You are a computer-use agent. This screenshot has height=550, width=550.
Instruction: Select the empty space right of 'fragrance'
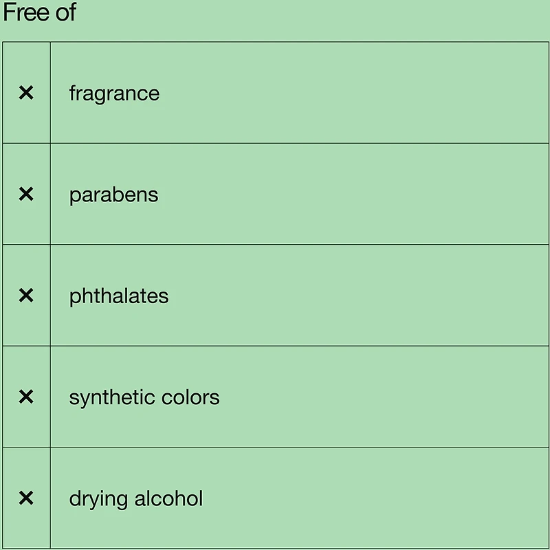click(351, 93)
